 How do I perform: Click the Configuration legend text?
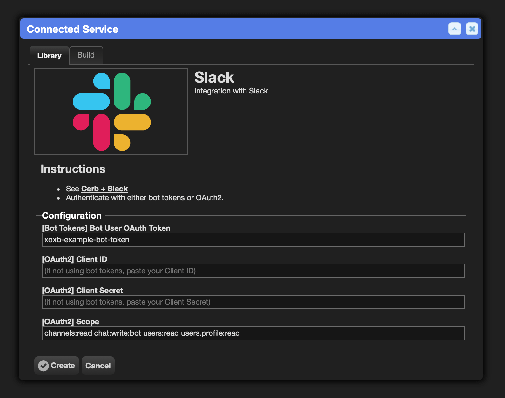(72, 216)
